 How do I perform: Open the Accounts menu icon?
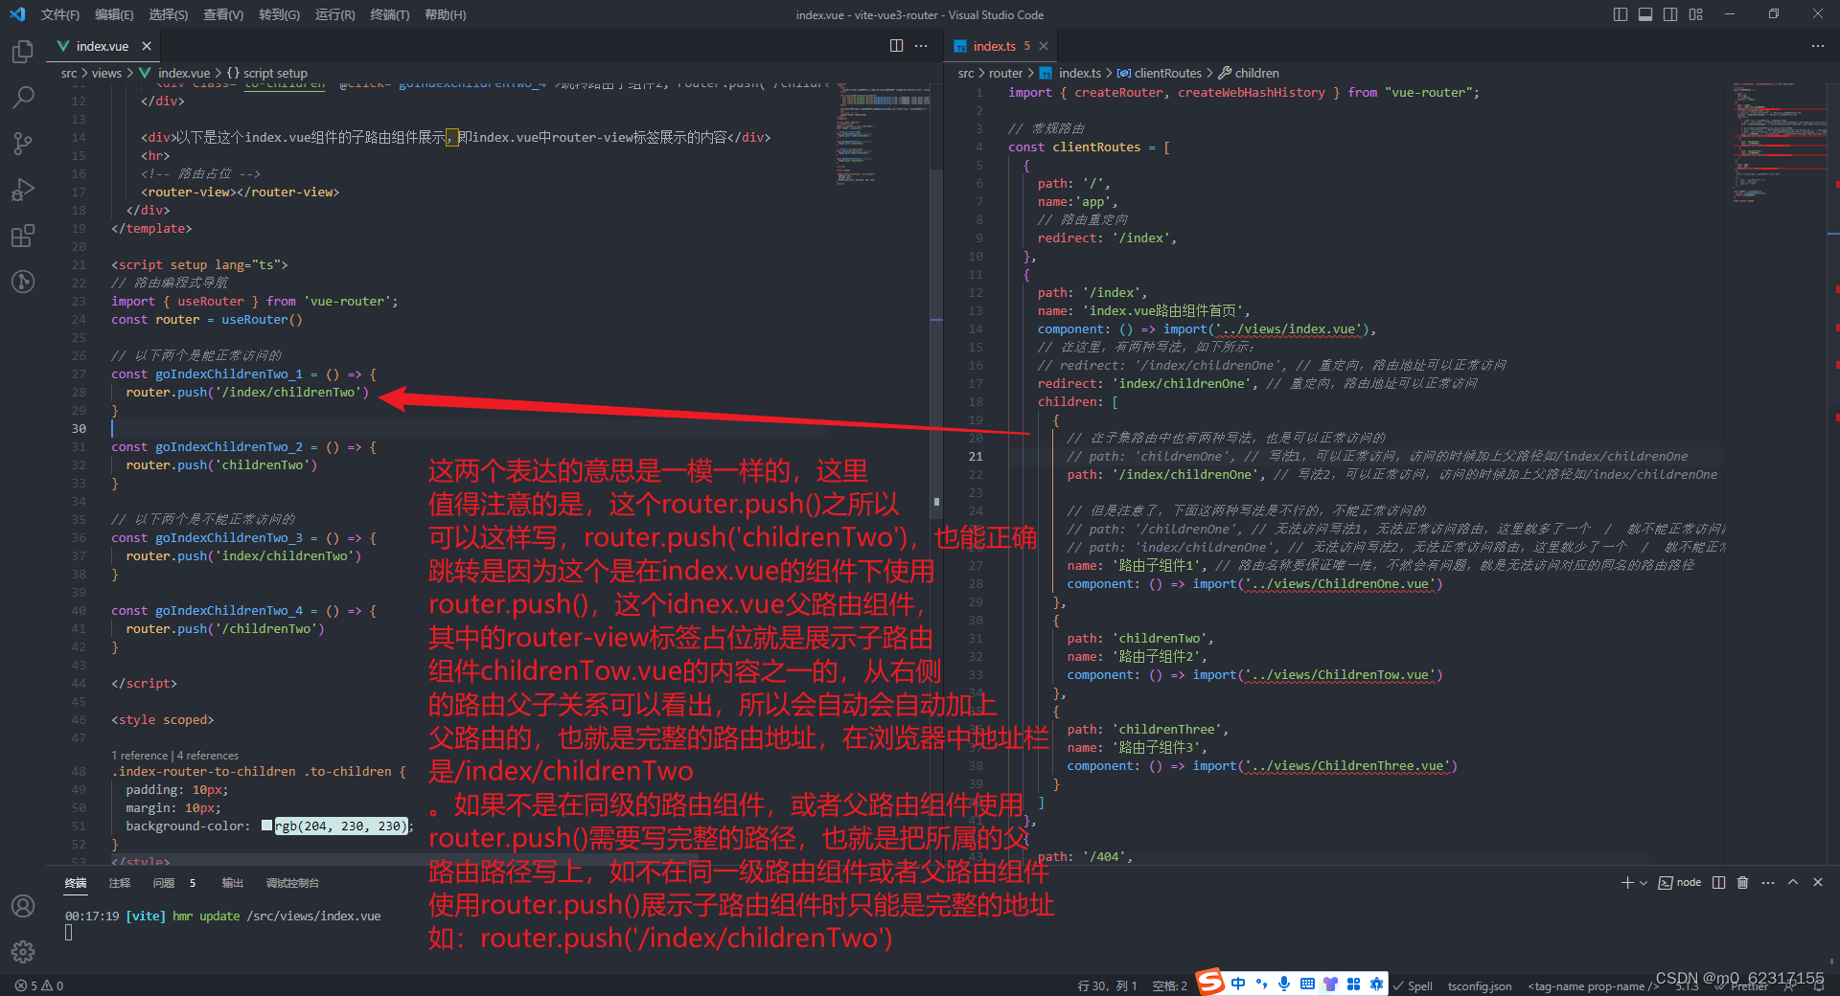click(x=23, y=906)
